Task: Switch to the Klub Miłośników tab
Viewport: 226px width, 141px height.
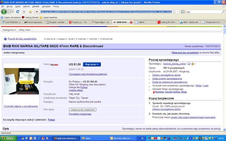Action: [12, 22]
